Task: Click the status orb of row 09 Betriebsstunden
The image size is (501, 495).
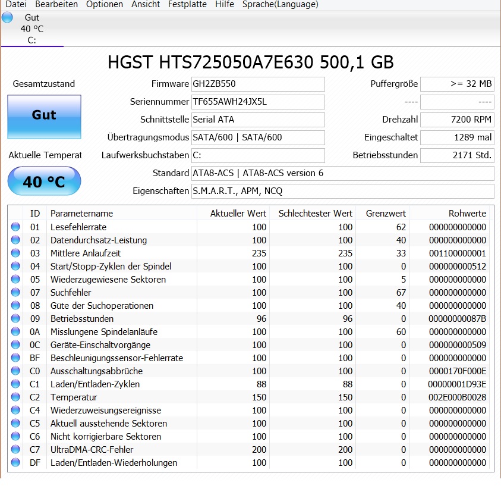Action: coord(15,318)
